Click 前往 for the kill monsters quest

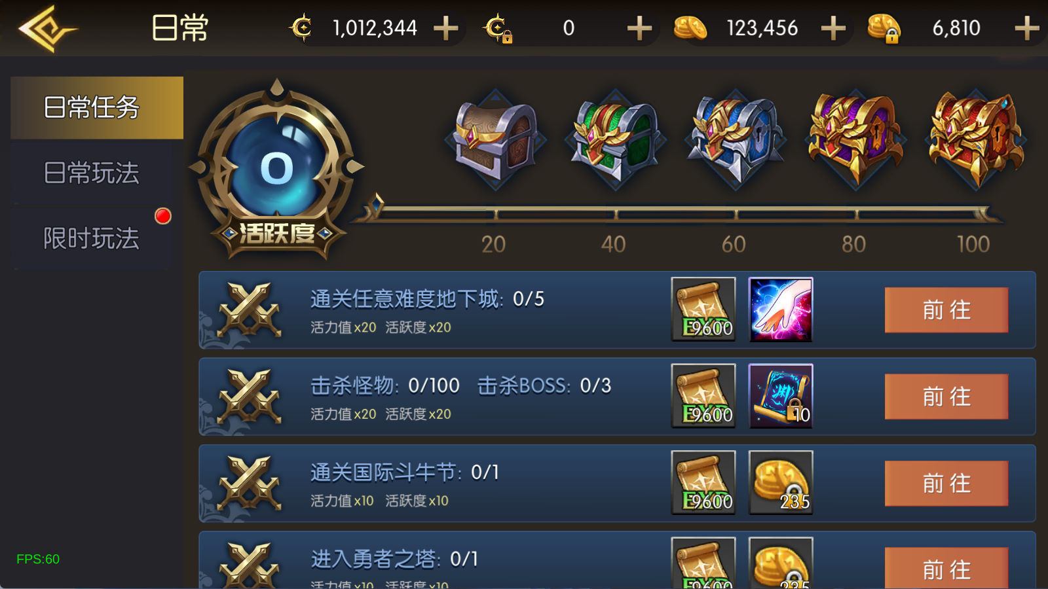click(946, 396)
